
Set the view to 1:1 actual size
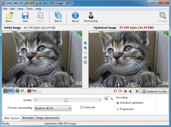coord(85,53)
